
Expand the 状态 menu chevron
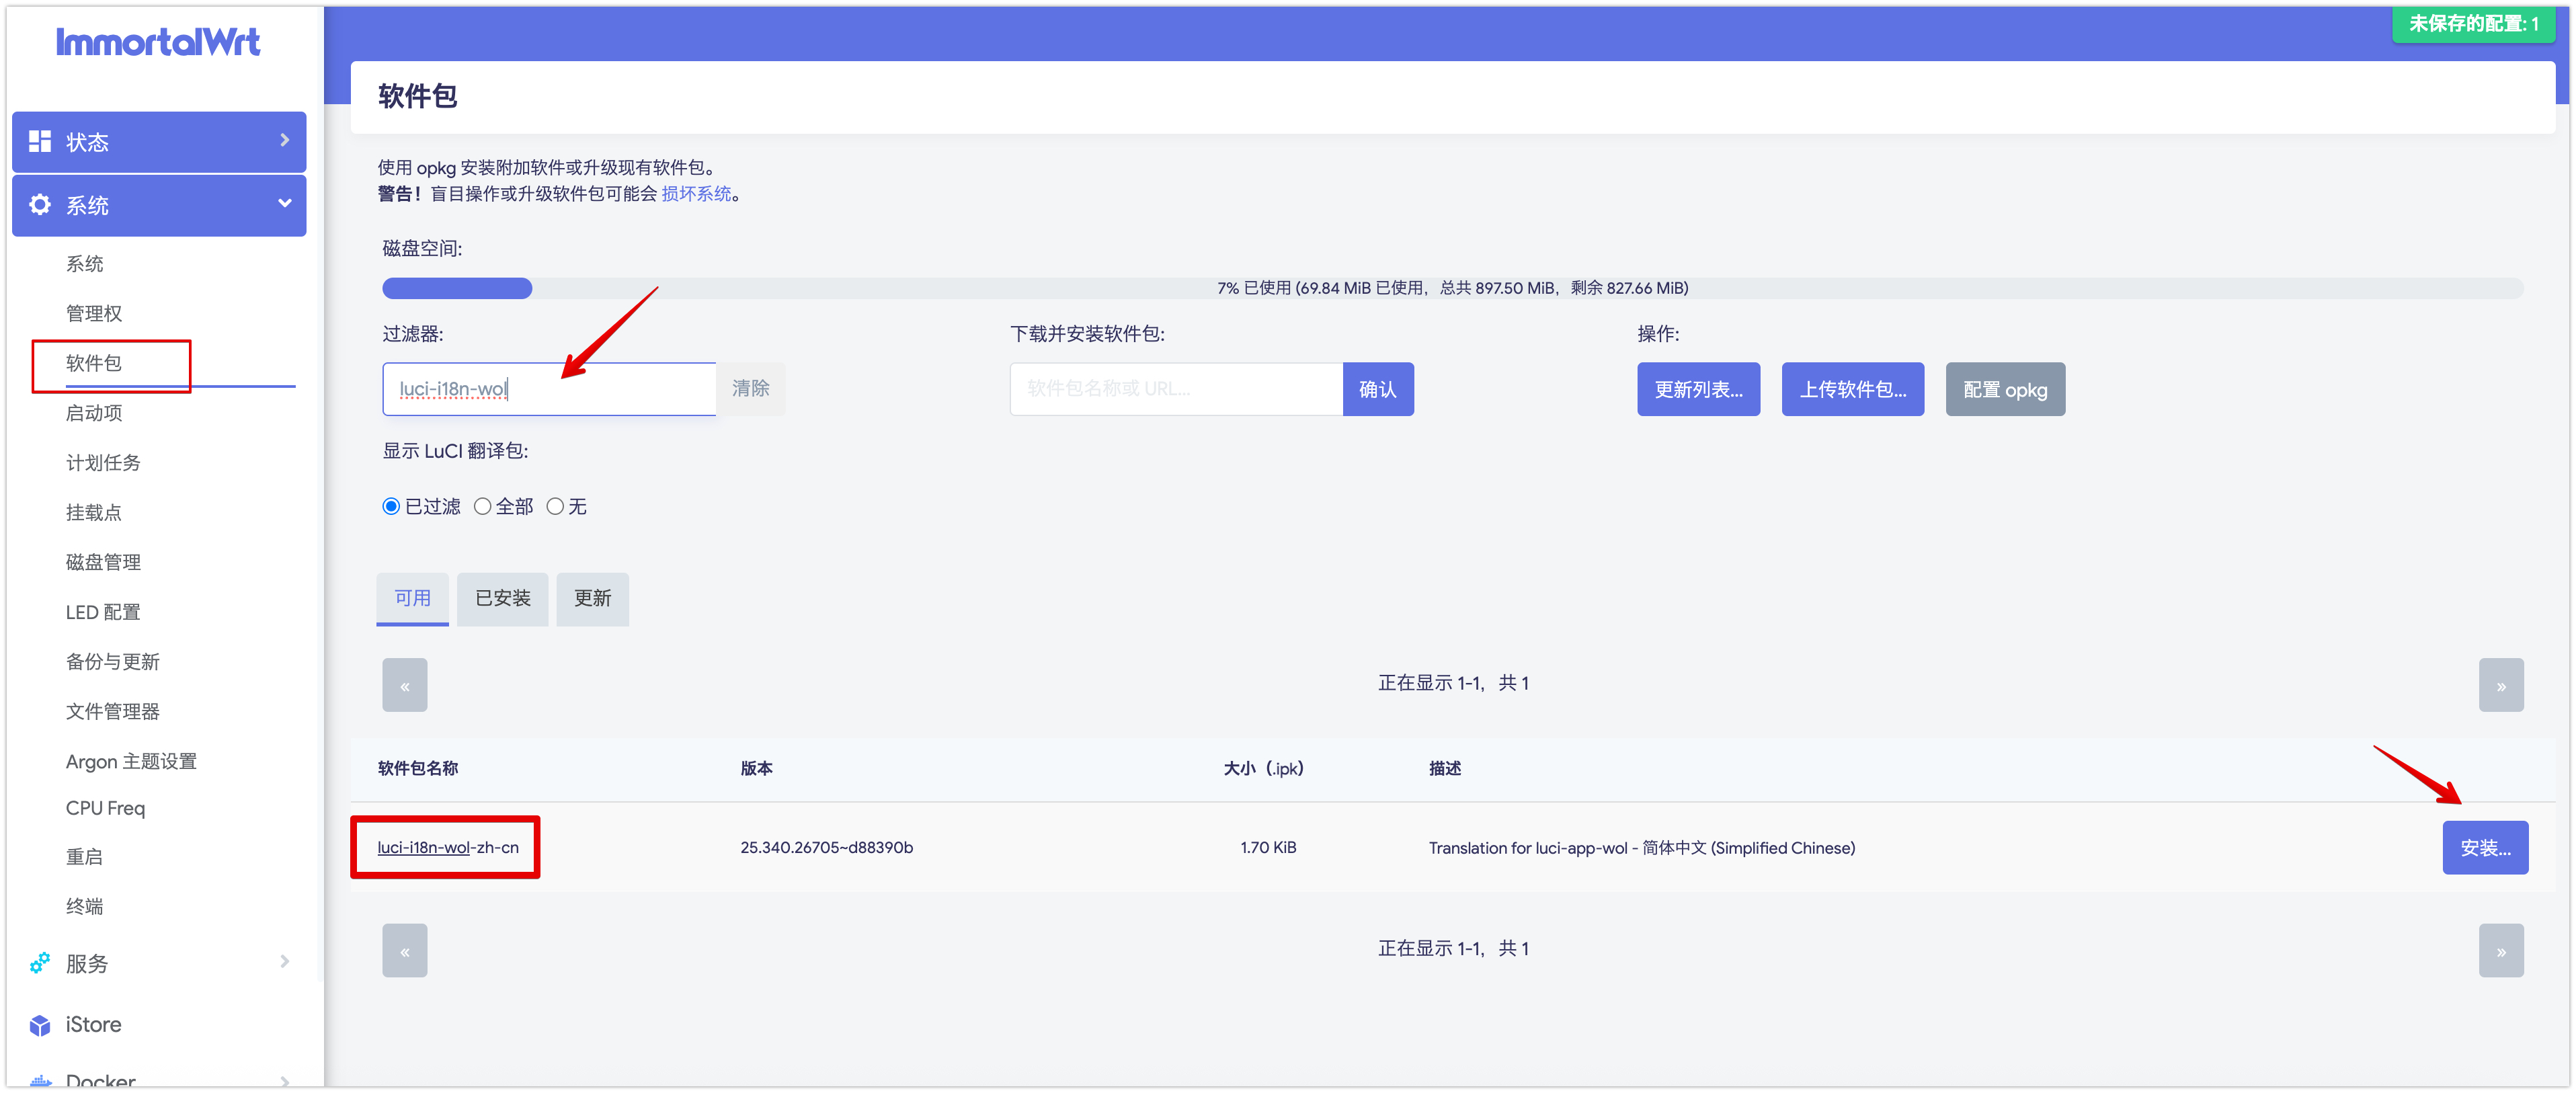(285, 140)
